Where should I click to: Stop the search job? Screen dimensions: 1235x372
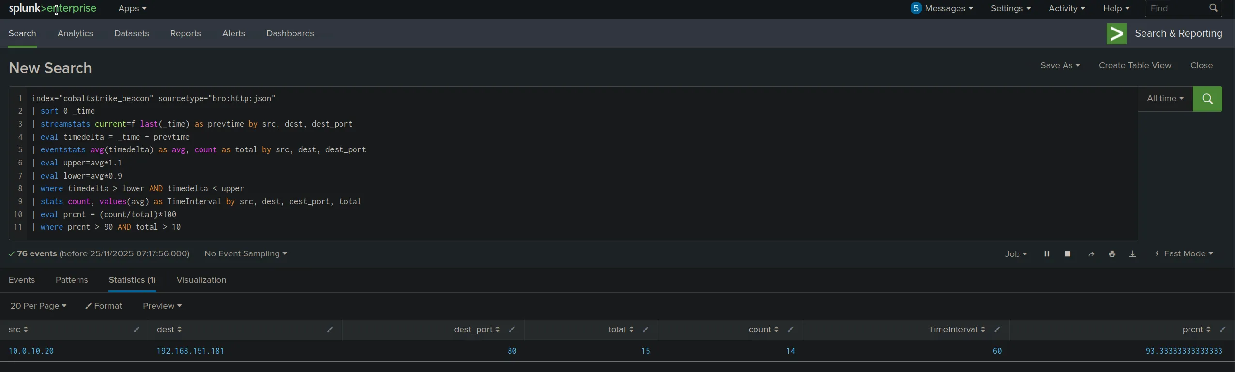click(1067, 254)
